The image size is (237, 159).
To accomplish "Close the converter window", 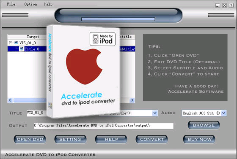I will tap(224, 5).
